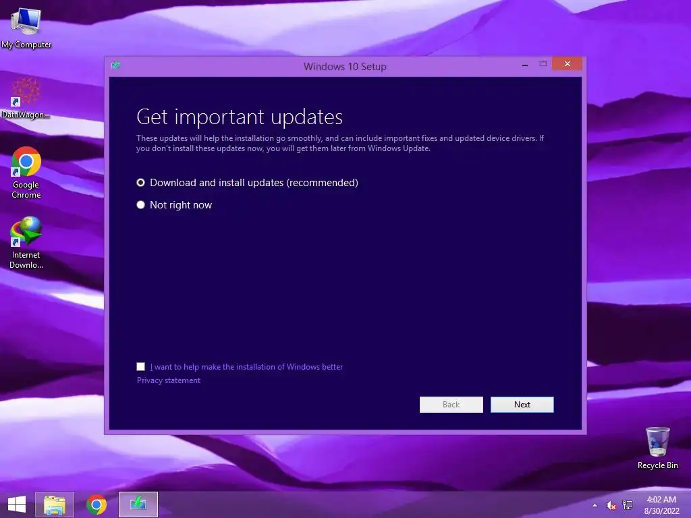This screenshot has width=691, height=518.
Task: Show hidden tray icons arrow
Action: (x=595, y=505)
